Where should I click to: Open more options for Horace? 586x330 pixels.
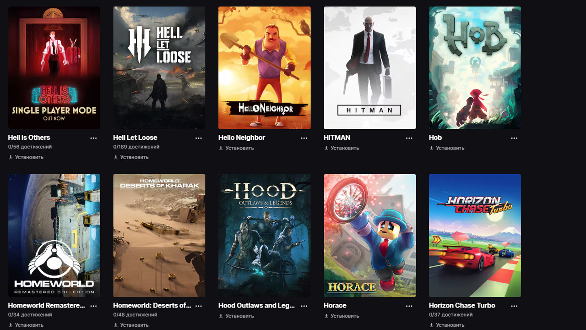click(409, 306)
